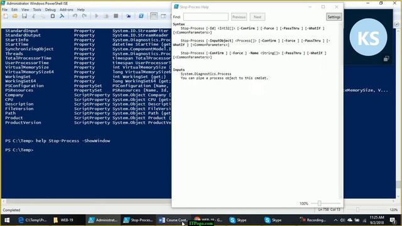Click the Paste clipboard icon
This screenshot has width=402, height=226.
coord(53,16)
